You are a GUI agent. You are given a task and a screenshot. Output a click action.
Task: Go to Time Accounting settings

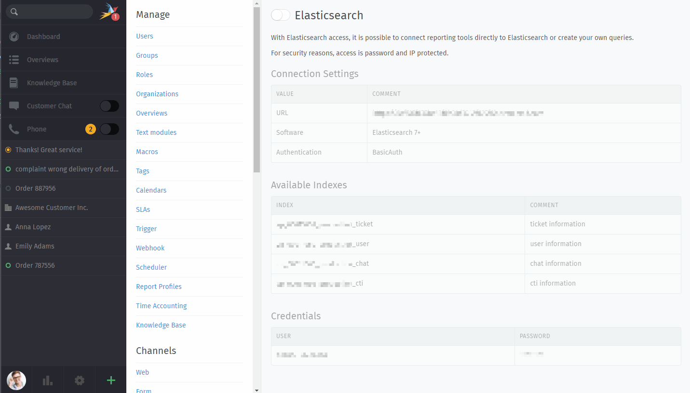click(161, 306)
